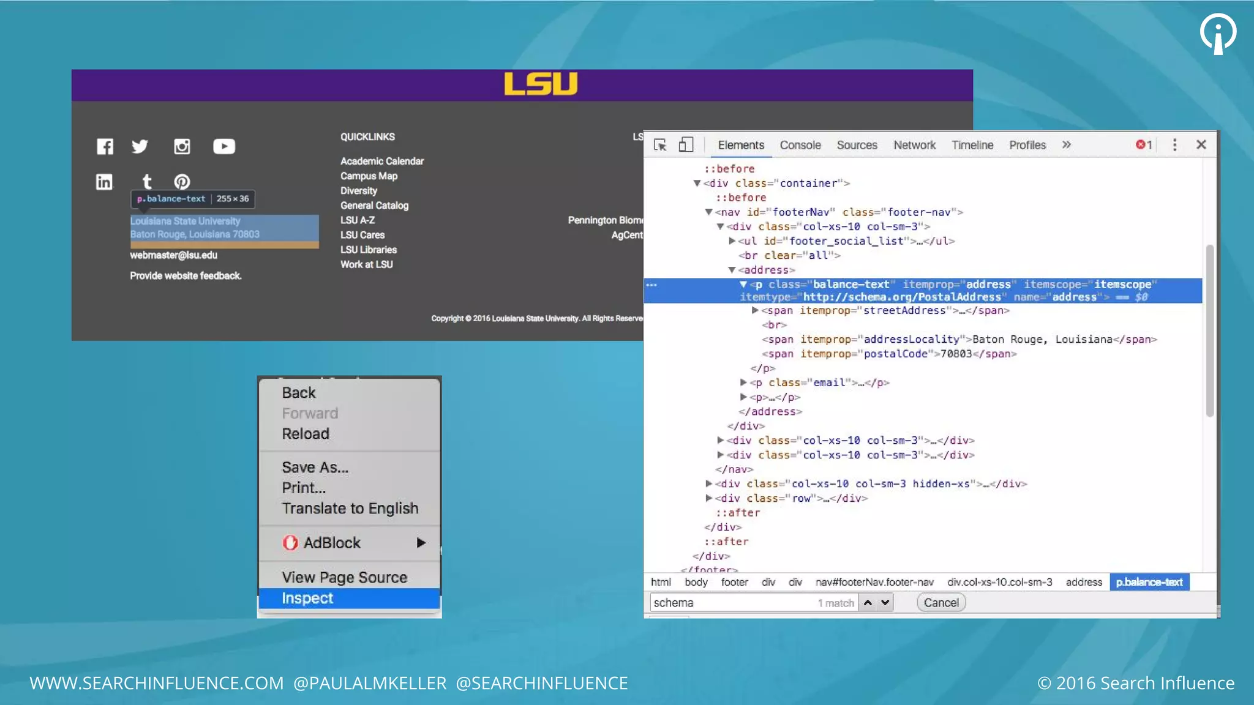Switch to the Console tab
Image resolution: width=1254 pixels, height=705 pixels.
pos(800,145)
